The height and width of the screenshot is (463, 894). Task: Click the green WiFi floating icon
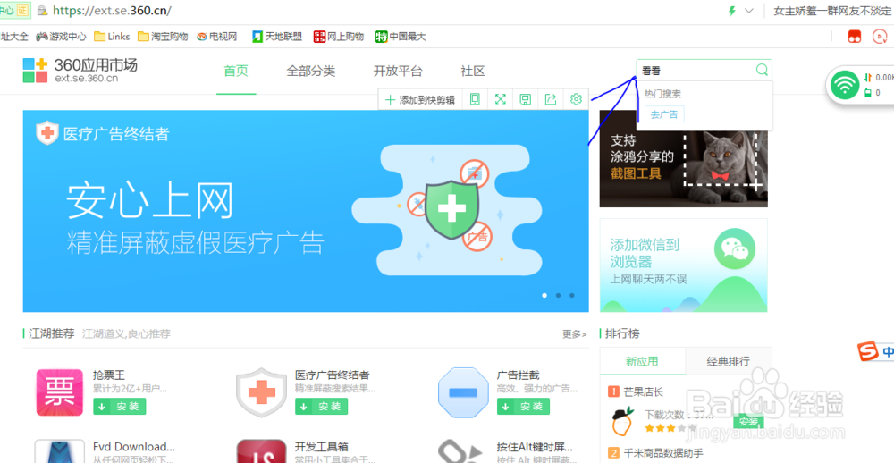click(x=845, y=85)
